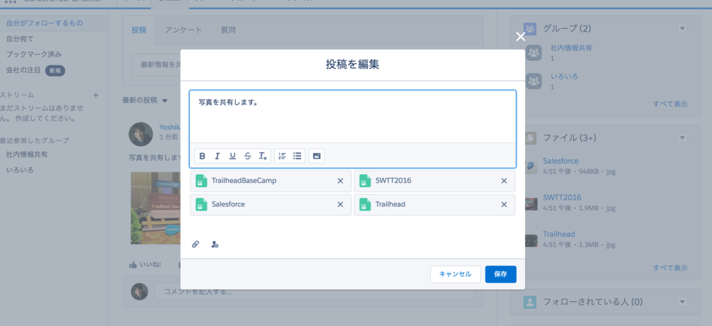Click the 最新情報 share input box
The height and width of the screenshot is (326, 712).
[156, 65]
